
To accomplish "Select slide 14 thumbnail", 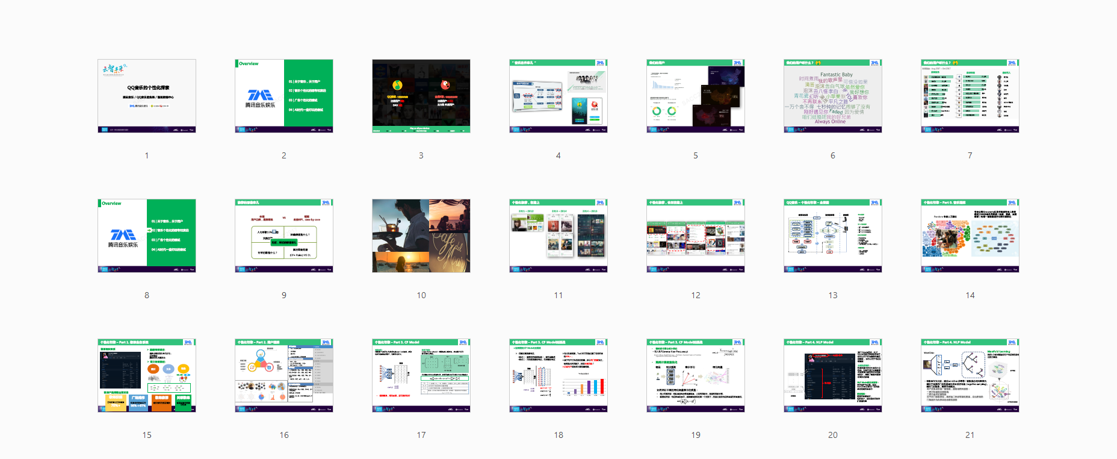I will tap(970, 236).
